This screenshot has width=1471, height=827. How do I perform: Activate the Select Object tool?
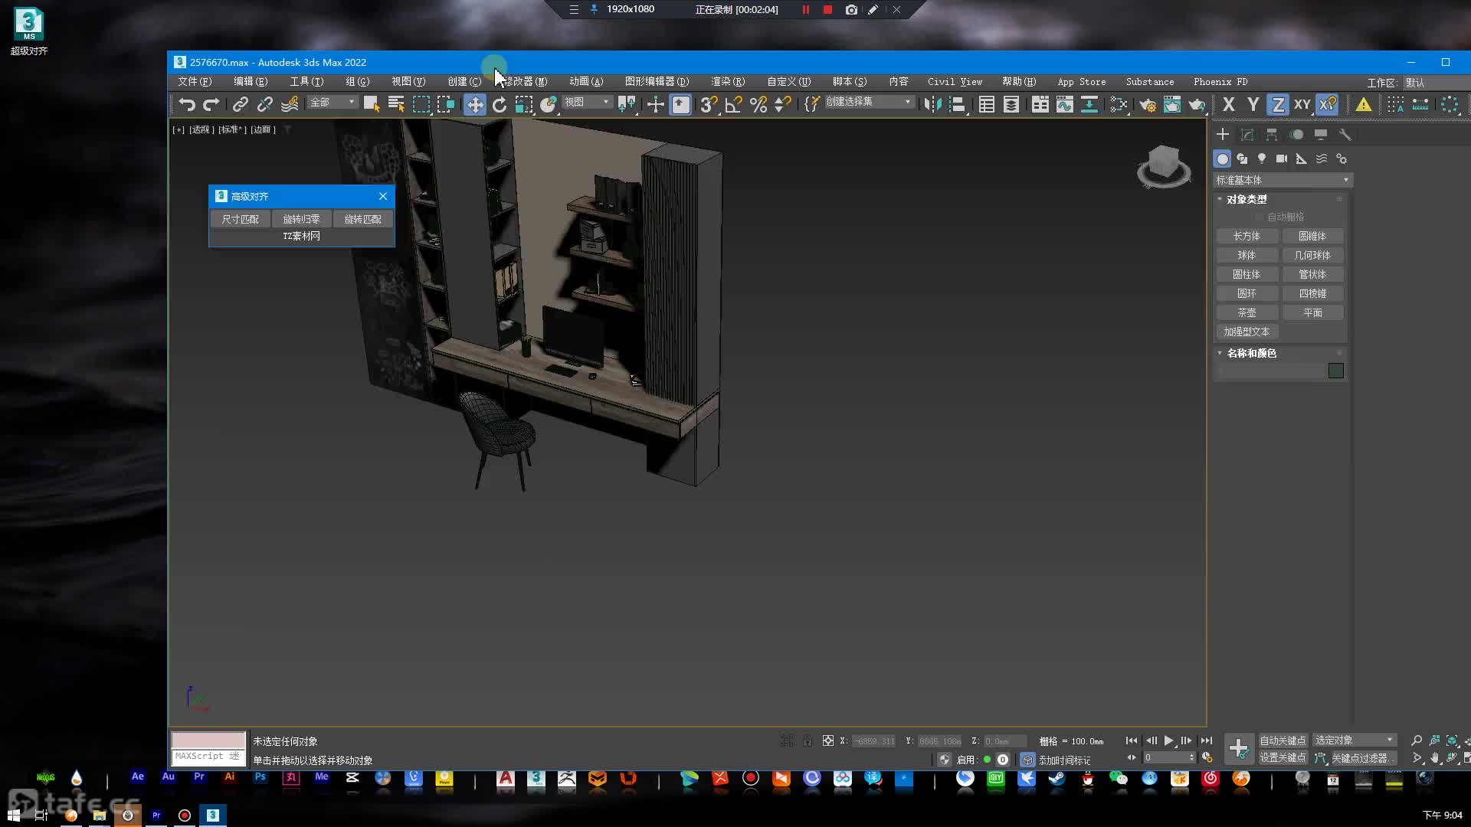click(372, 105)
